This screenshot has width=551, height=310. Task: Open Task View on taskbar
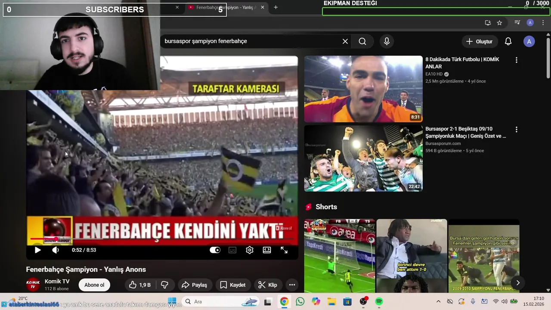click(x=268, y=302)
